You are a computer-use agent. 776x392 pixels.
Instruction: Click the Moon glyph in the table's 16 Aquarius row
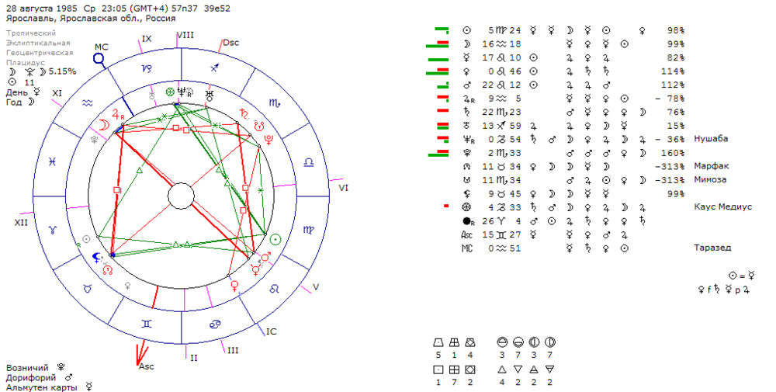[466, 44]
